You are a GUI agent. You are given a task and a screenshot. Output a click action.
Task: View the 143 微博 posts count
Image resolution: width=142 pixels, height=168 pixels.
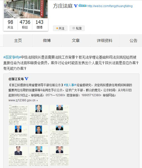coord(40,24)
